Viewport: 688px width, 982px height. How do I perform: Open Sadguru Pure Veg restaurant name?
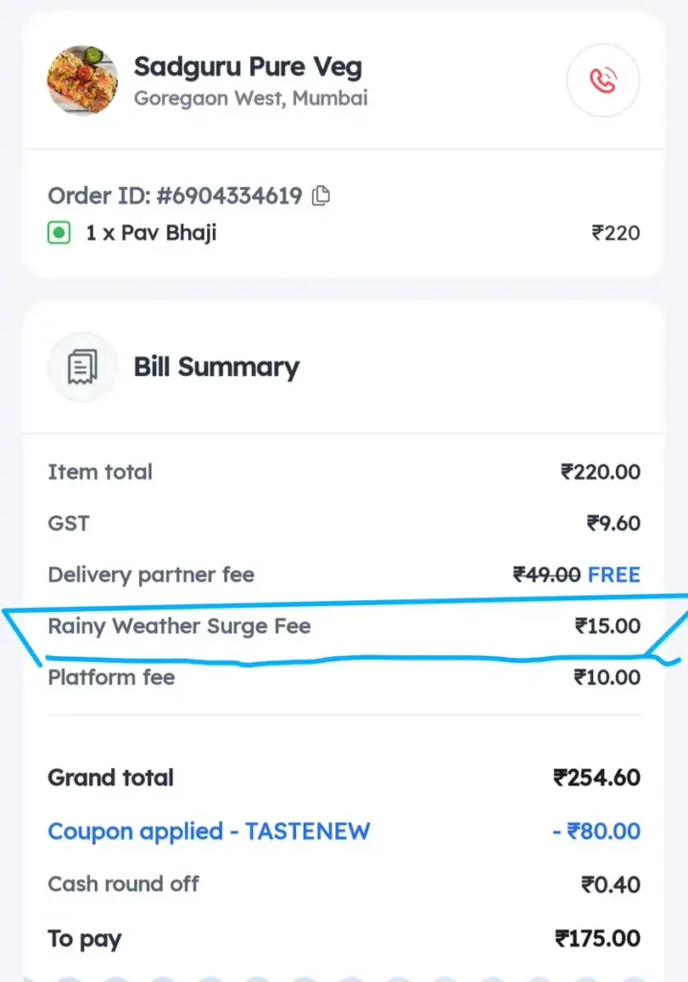[248, 67]
